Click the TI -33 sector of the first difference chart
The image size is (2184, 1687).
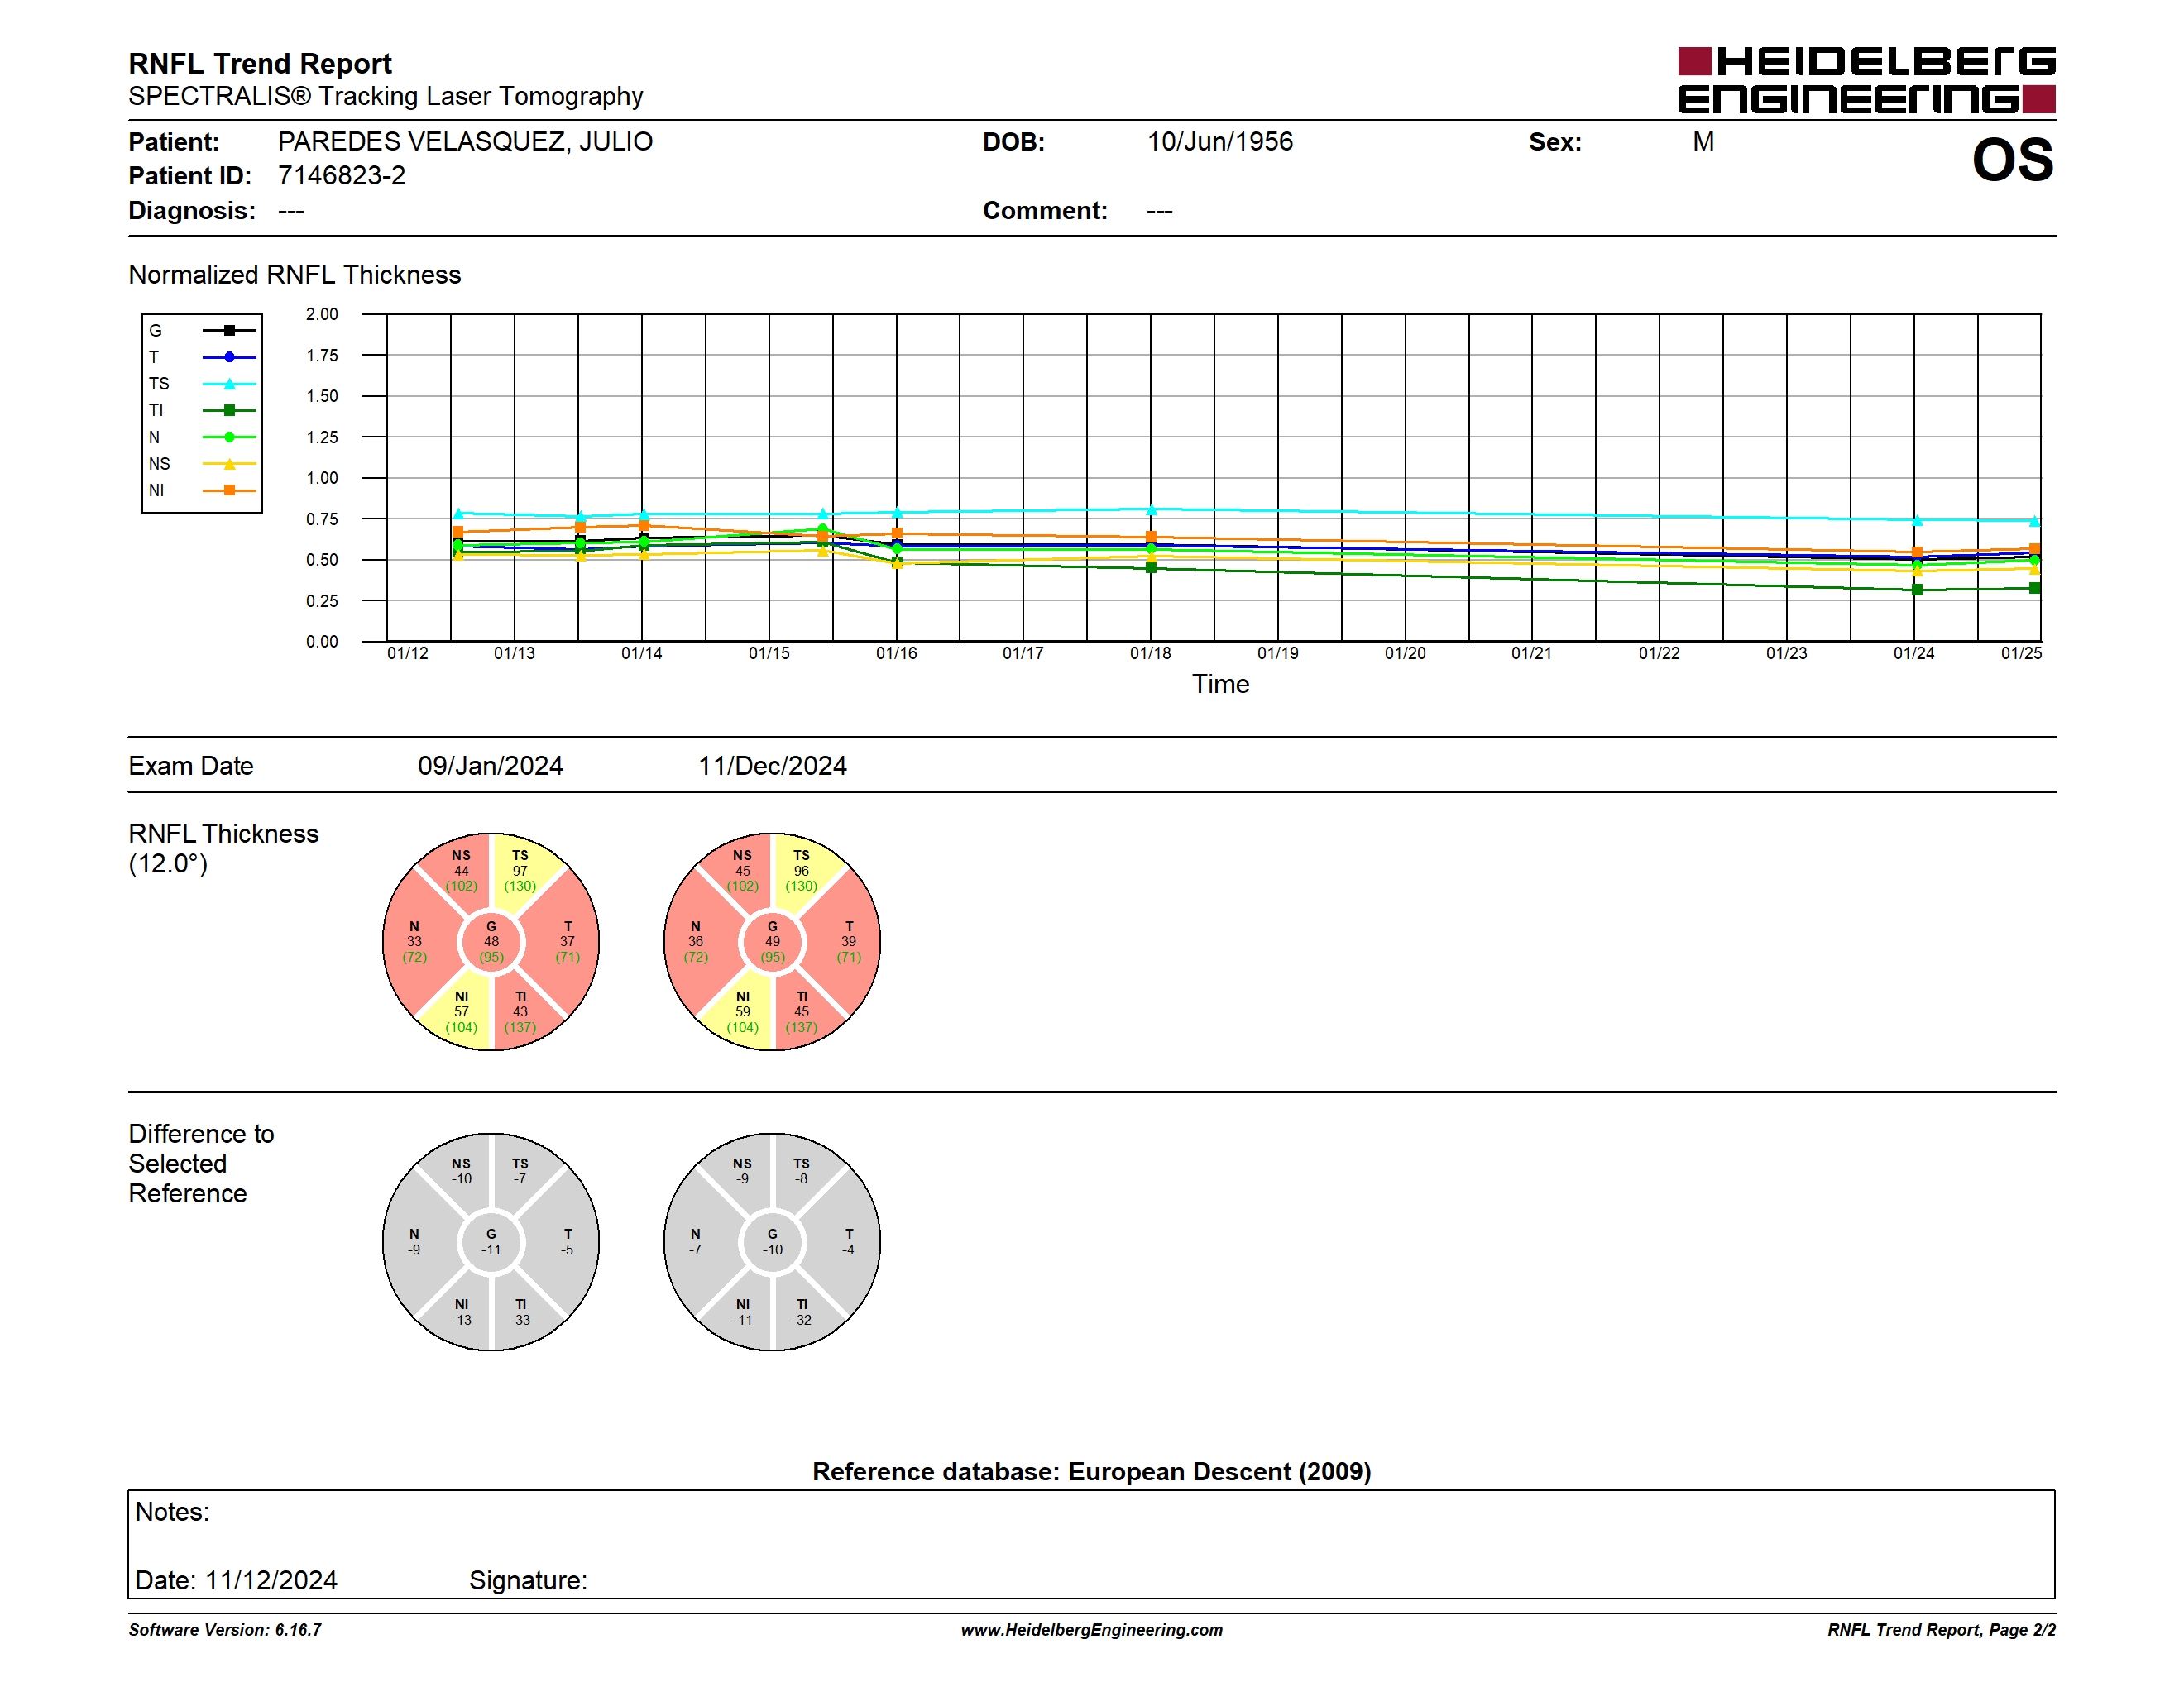coord(520,1312)
